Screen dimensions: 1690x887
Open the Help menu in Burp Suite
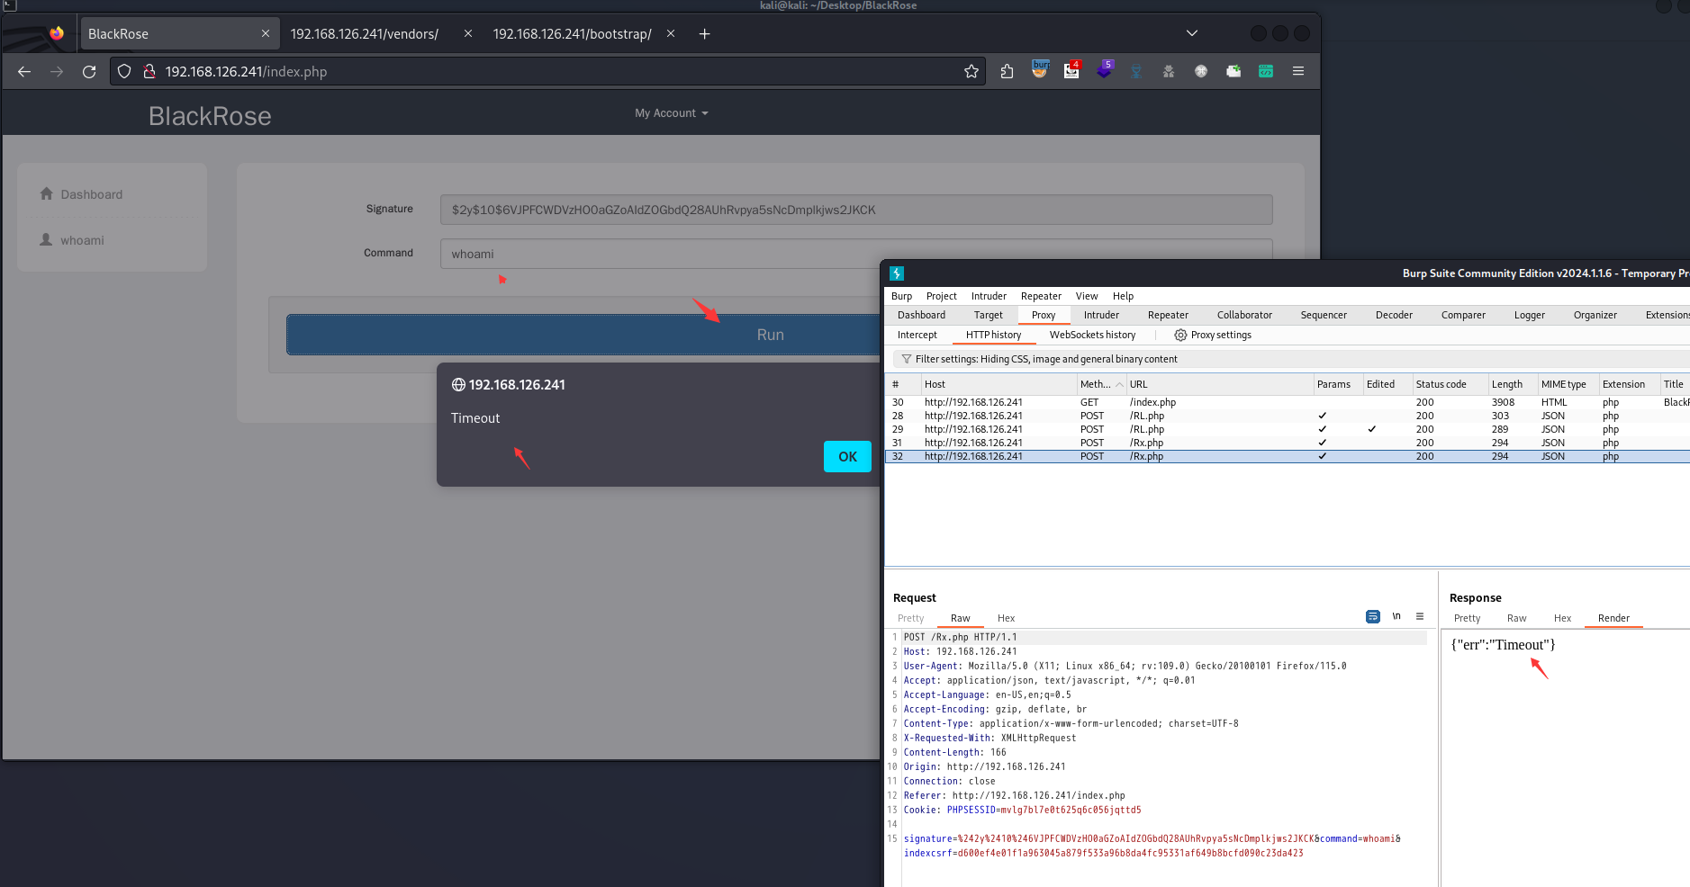click(x=1123, y=296)
